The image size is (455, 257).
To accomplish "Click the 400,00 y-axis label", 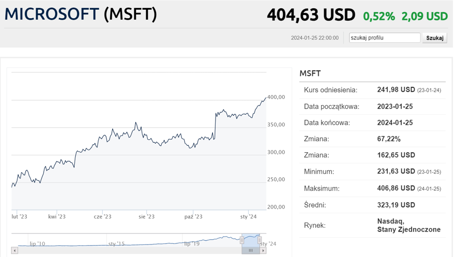I will coord(276,97).
